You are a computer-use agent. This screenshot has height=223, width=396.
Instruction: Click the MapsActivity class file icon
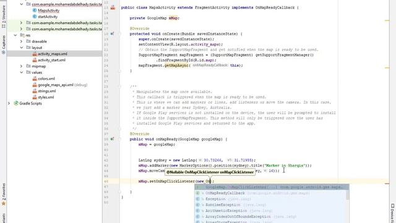point(35,11)
